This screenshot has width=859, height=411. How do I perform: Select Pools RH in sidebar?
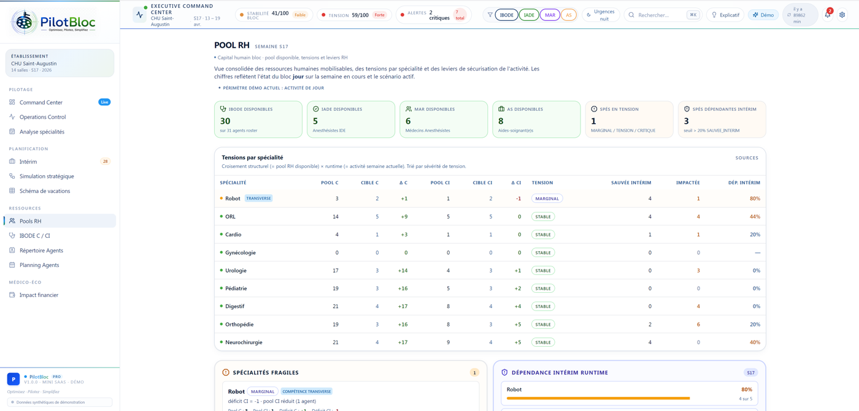(x=60, y=221)
